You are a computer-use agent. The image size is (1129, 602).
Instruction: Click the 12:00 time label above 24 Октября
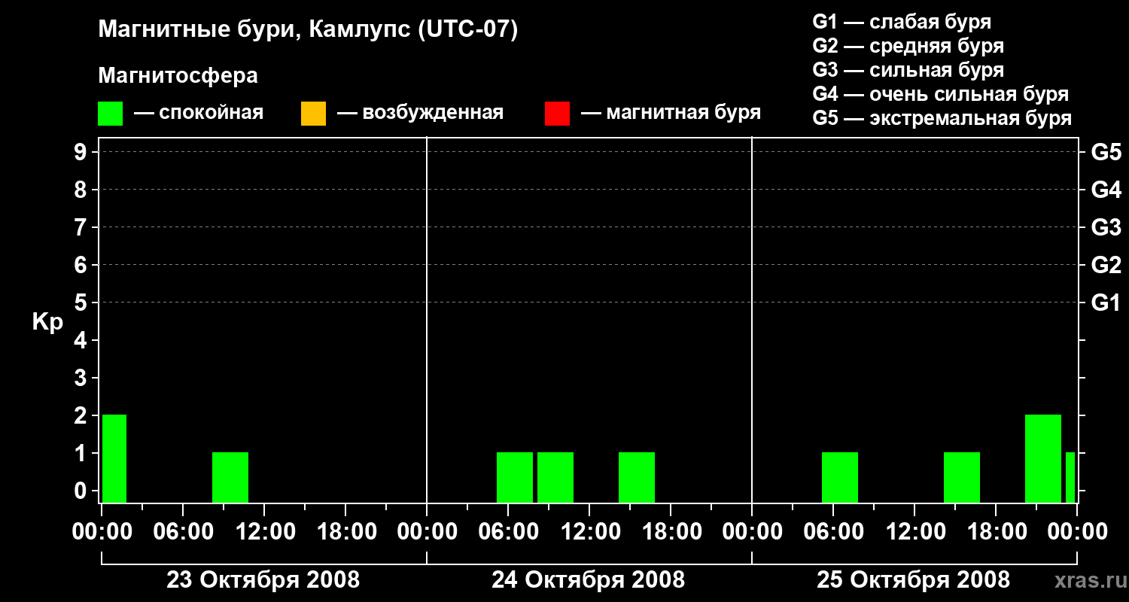click(x=589, y=531)
